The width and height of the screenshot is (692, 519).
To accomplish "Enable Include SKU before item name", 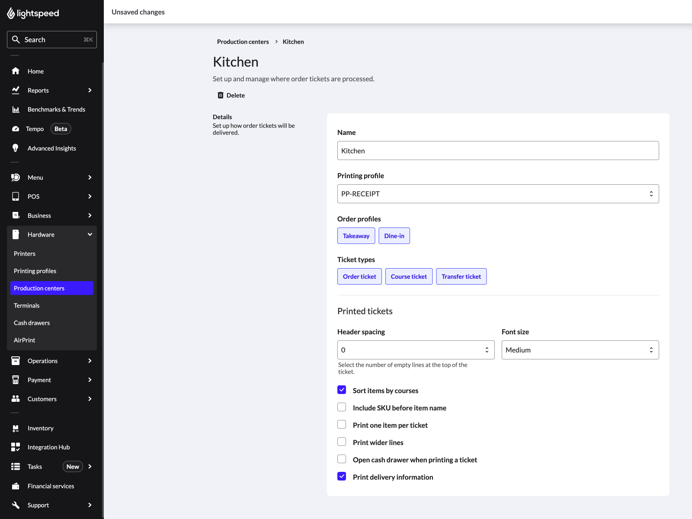I will click(342, 407).
